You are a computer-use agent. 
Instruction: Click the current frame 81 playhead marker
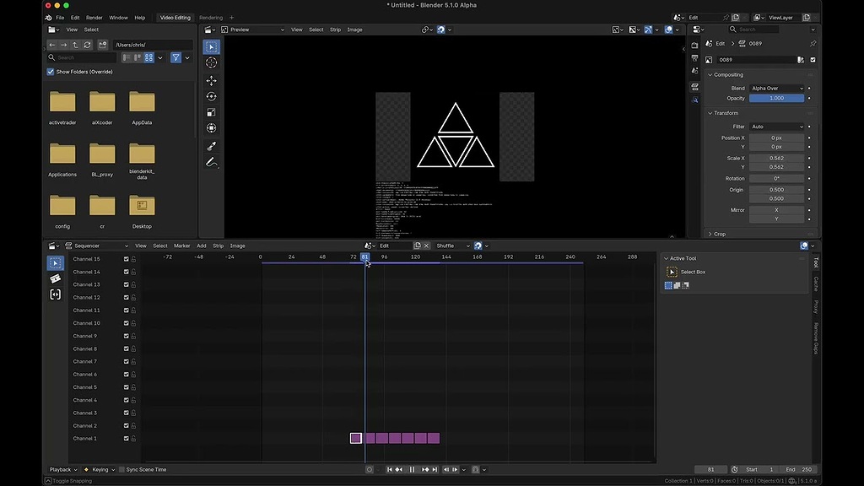click(364, 256)
